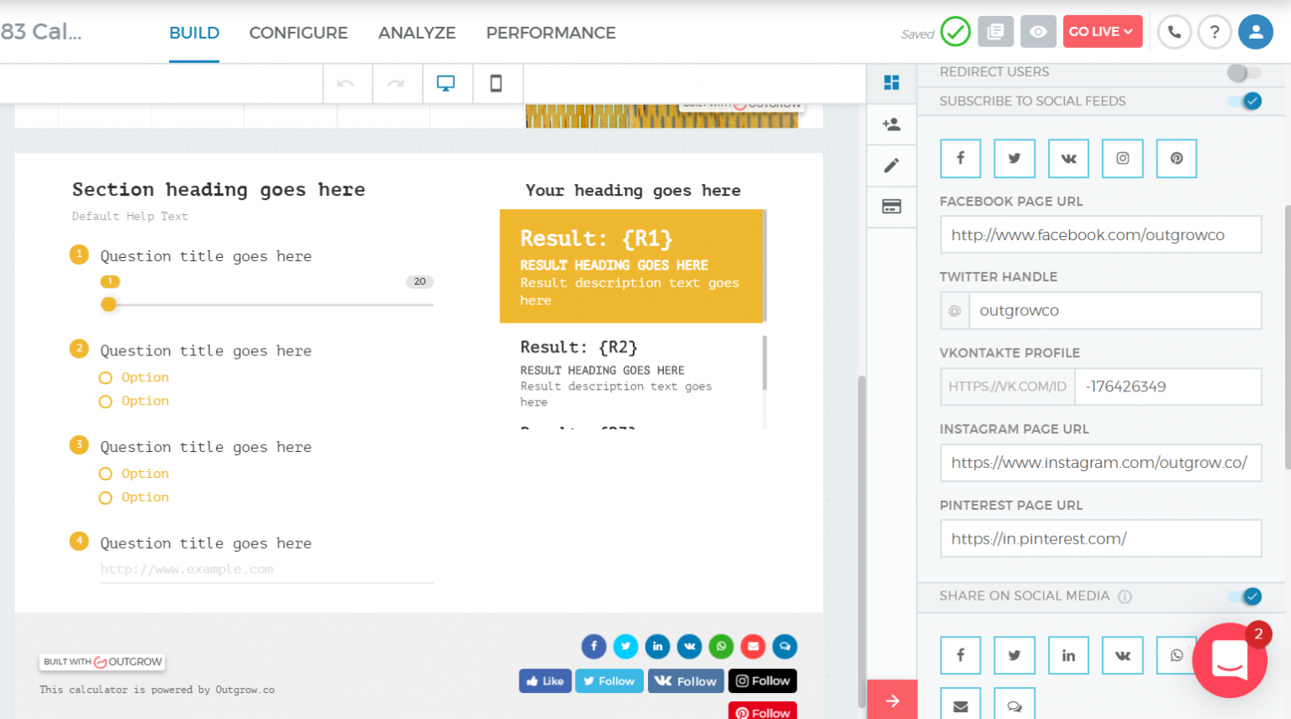Image resolution: width=1291 pixels, height=719 pixels.
Task: Open the preview eye icon
Action: tap(1038, 32)
